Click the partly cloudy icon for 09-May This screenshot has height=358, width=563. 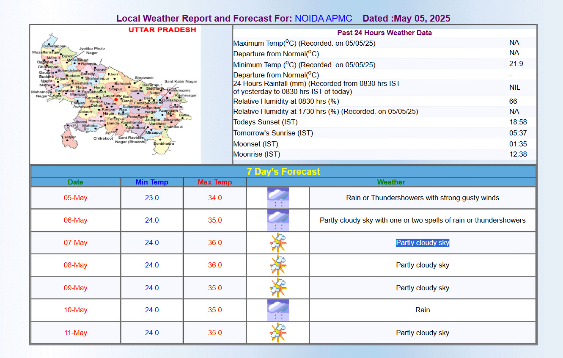278,288
